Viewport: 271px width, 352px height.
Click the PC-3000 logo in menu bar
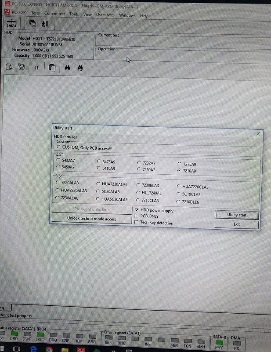click(7, 11)
